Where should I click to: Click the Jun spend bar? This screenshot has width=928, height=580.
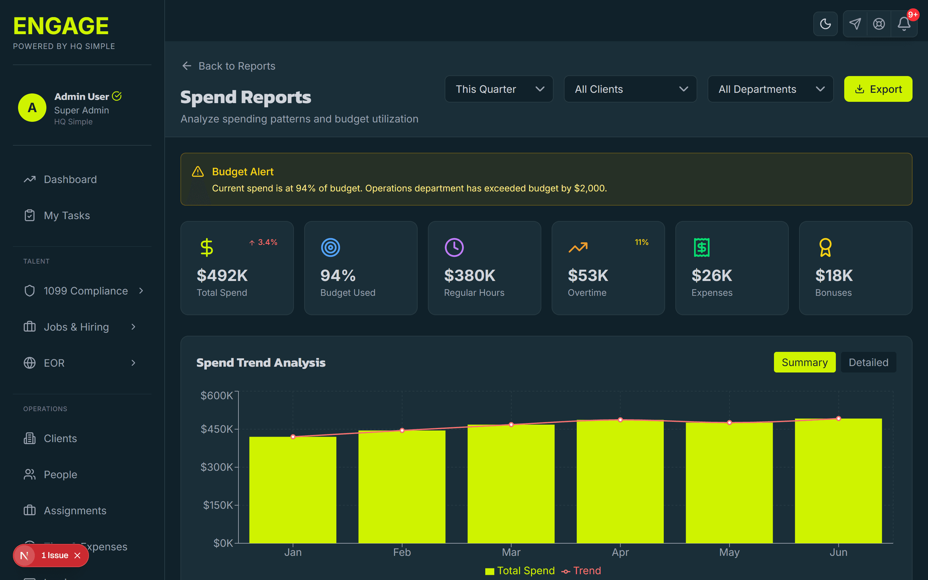(838, 481)
